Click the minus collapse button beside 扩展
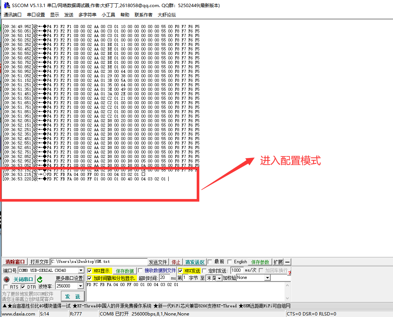The width and height of the screenshot is (393, 317). click(288, 262)
